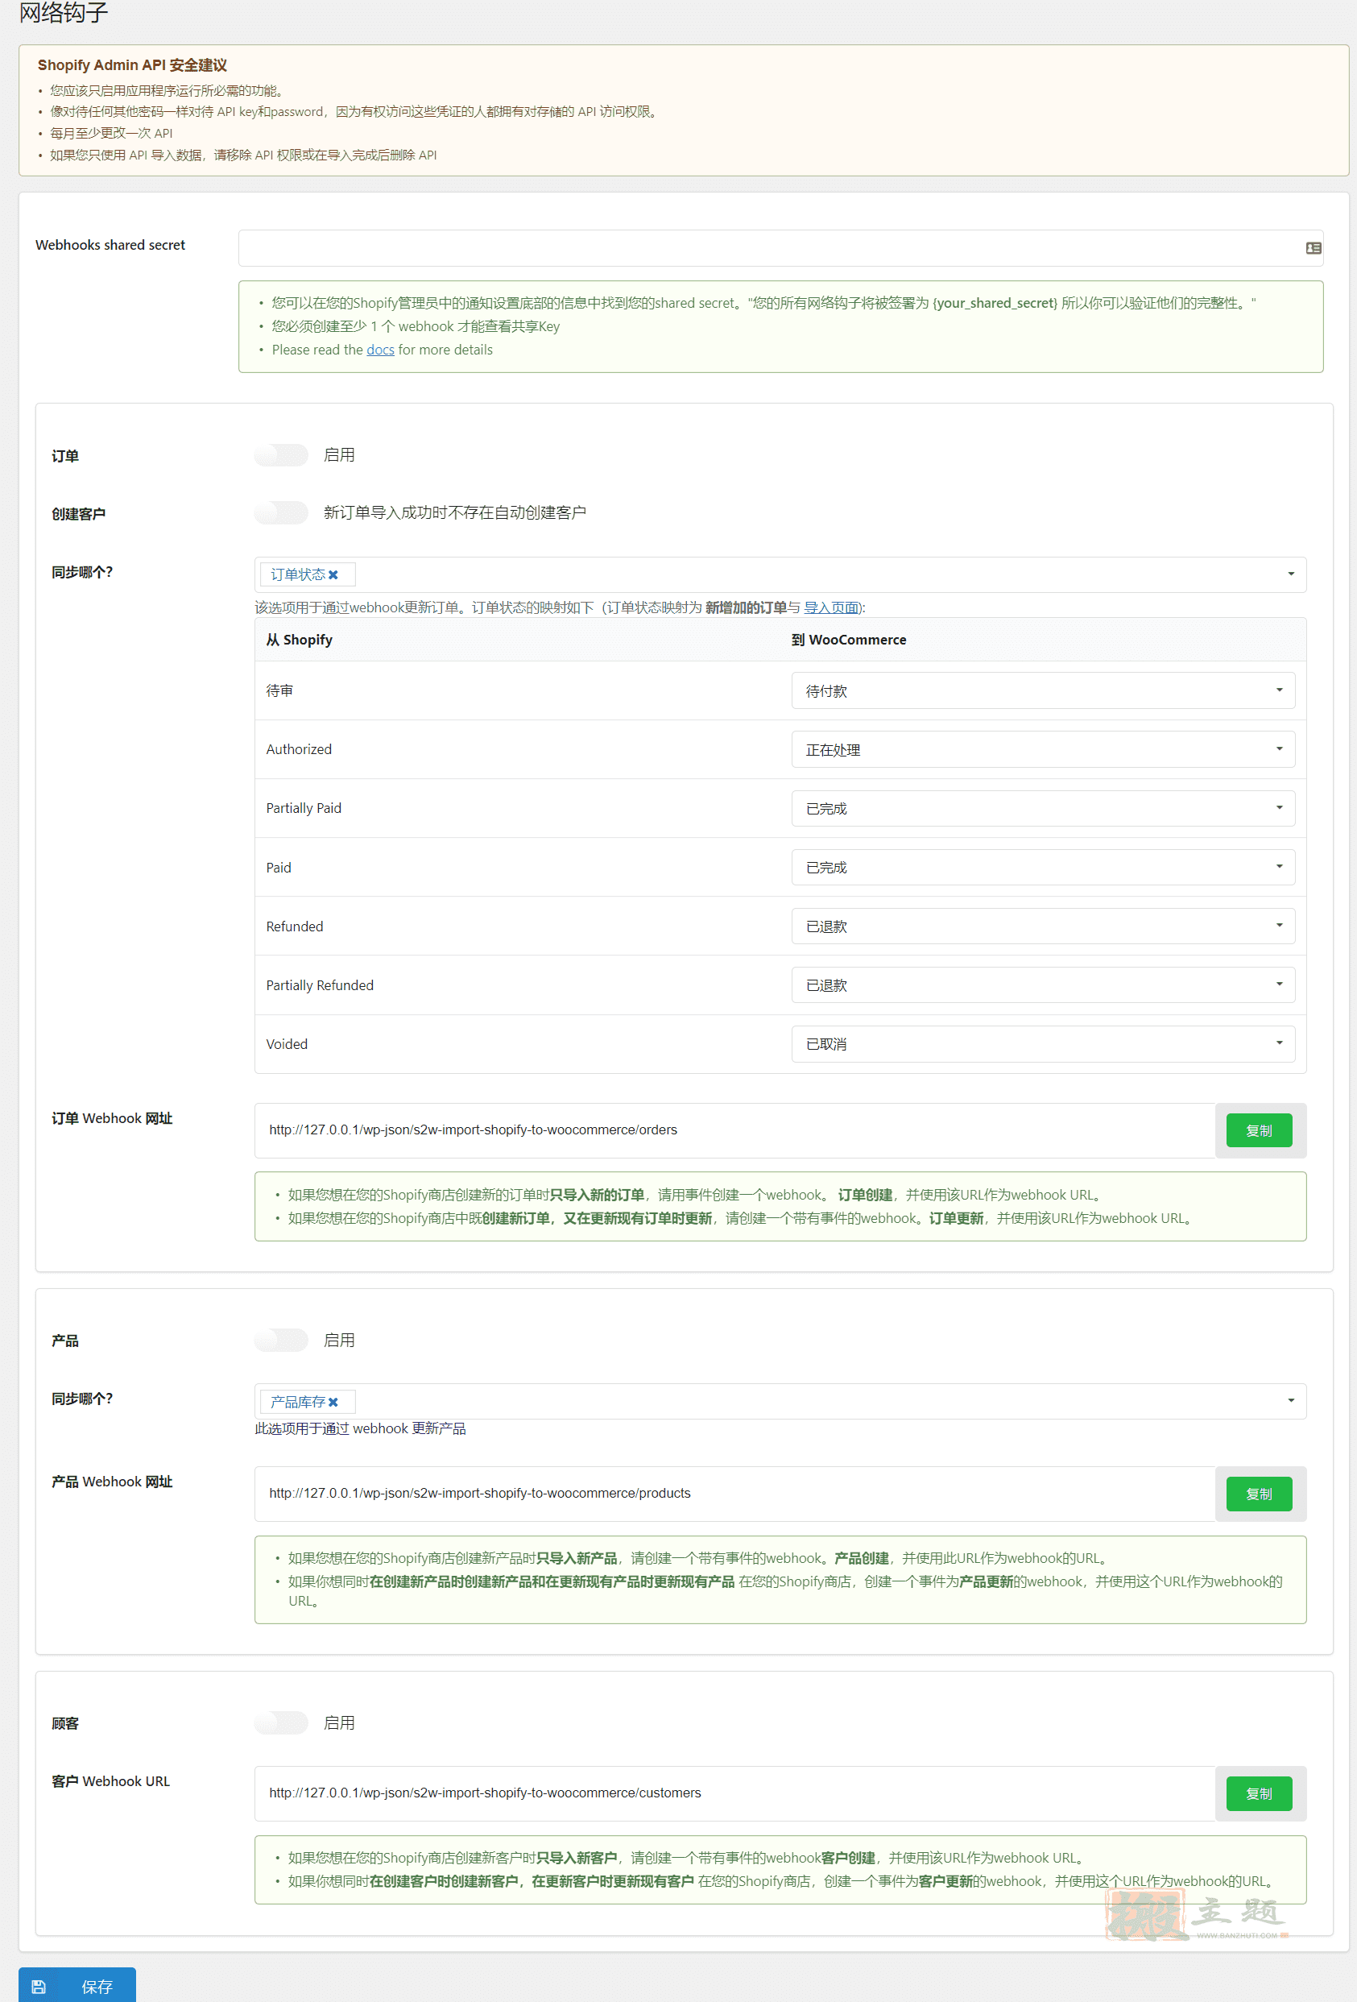Click the Voided row label
This screenshot has height=2002, width=1357.
(287, 1044)
